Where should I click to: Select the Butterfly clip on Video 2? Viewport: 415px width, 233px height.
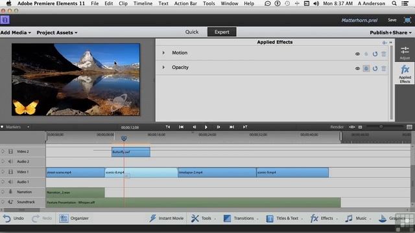coord(131,152)
